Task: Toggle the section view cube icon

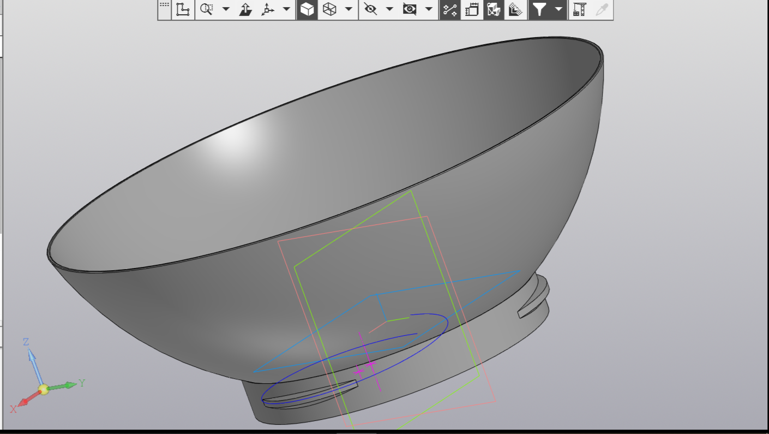Action: click(x=493, y=9)
